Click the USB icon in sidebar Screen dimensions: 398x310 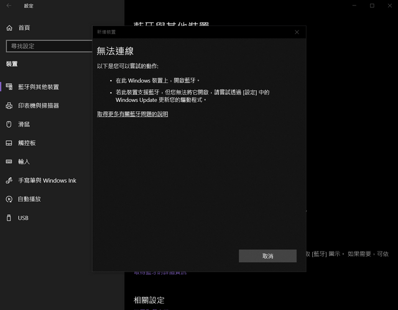coord(9,217)
